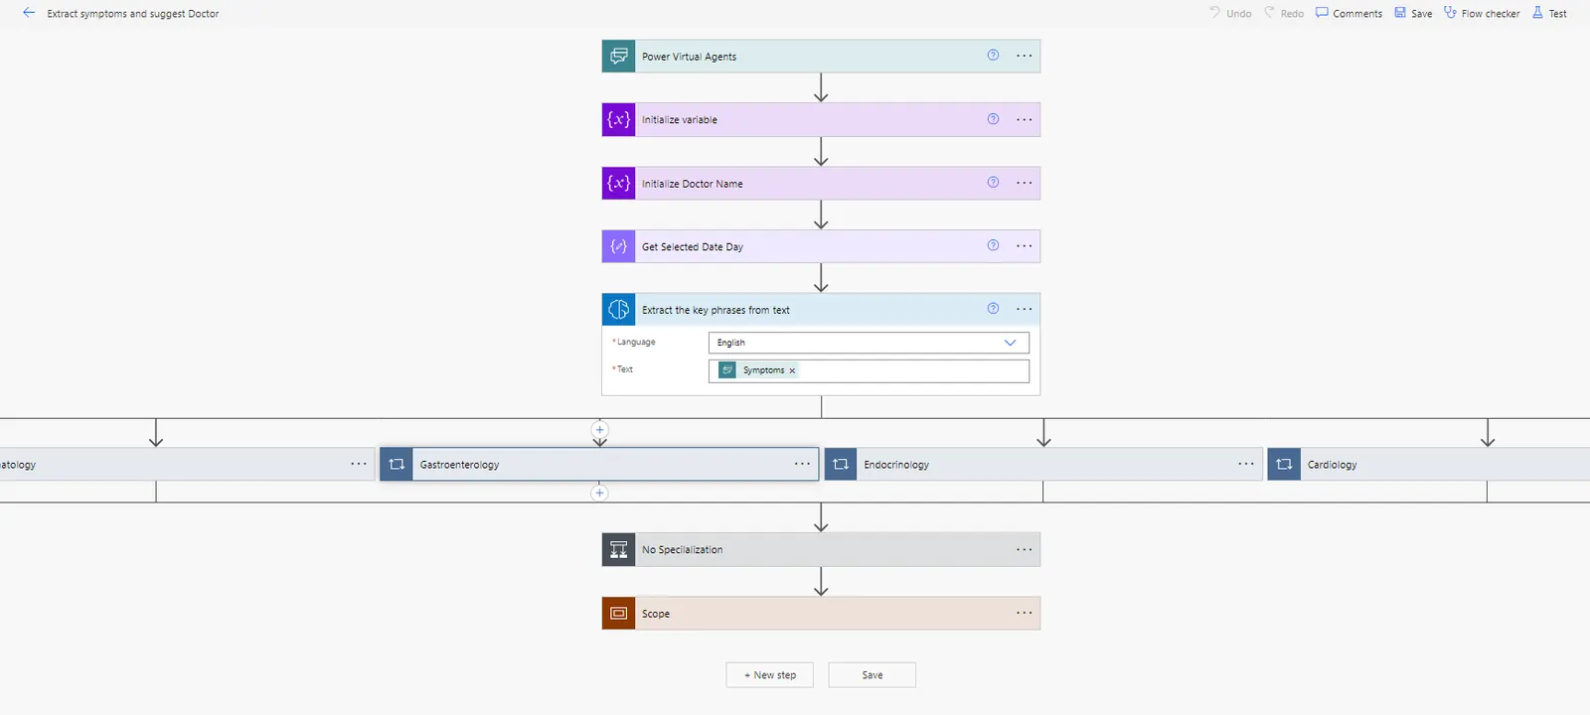Open help for Initialize variable step

pos(993,119)
